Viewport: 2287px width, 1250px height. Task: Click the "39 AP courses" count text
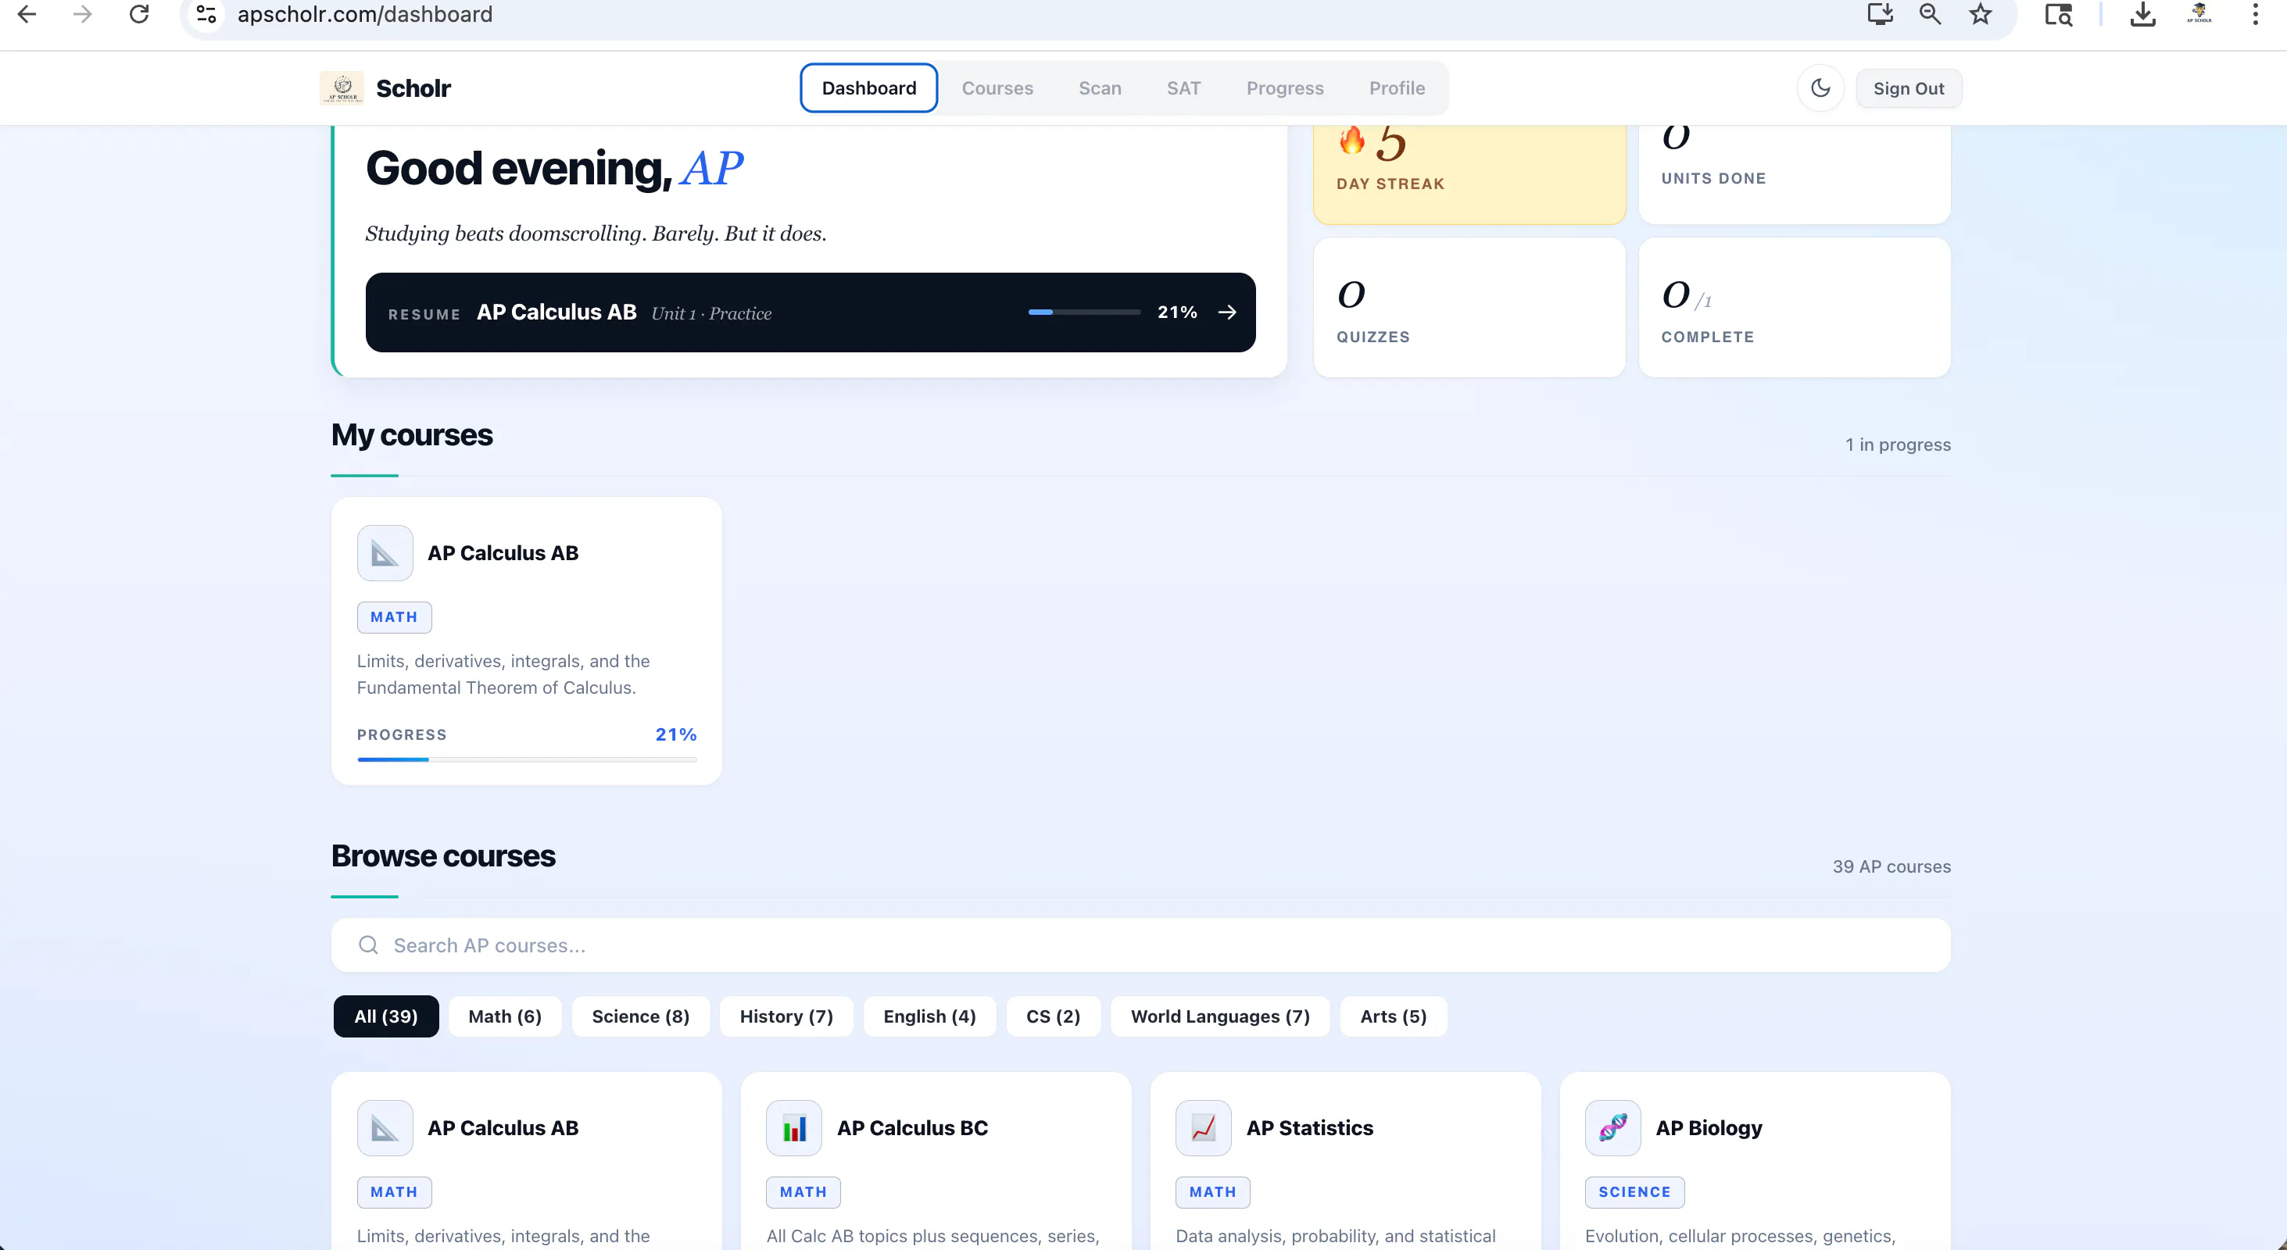(1892, 866)
